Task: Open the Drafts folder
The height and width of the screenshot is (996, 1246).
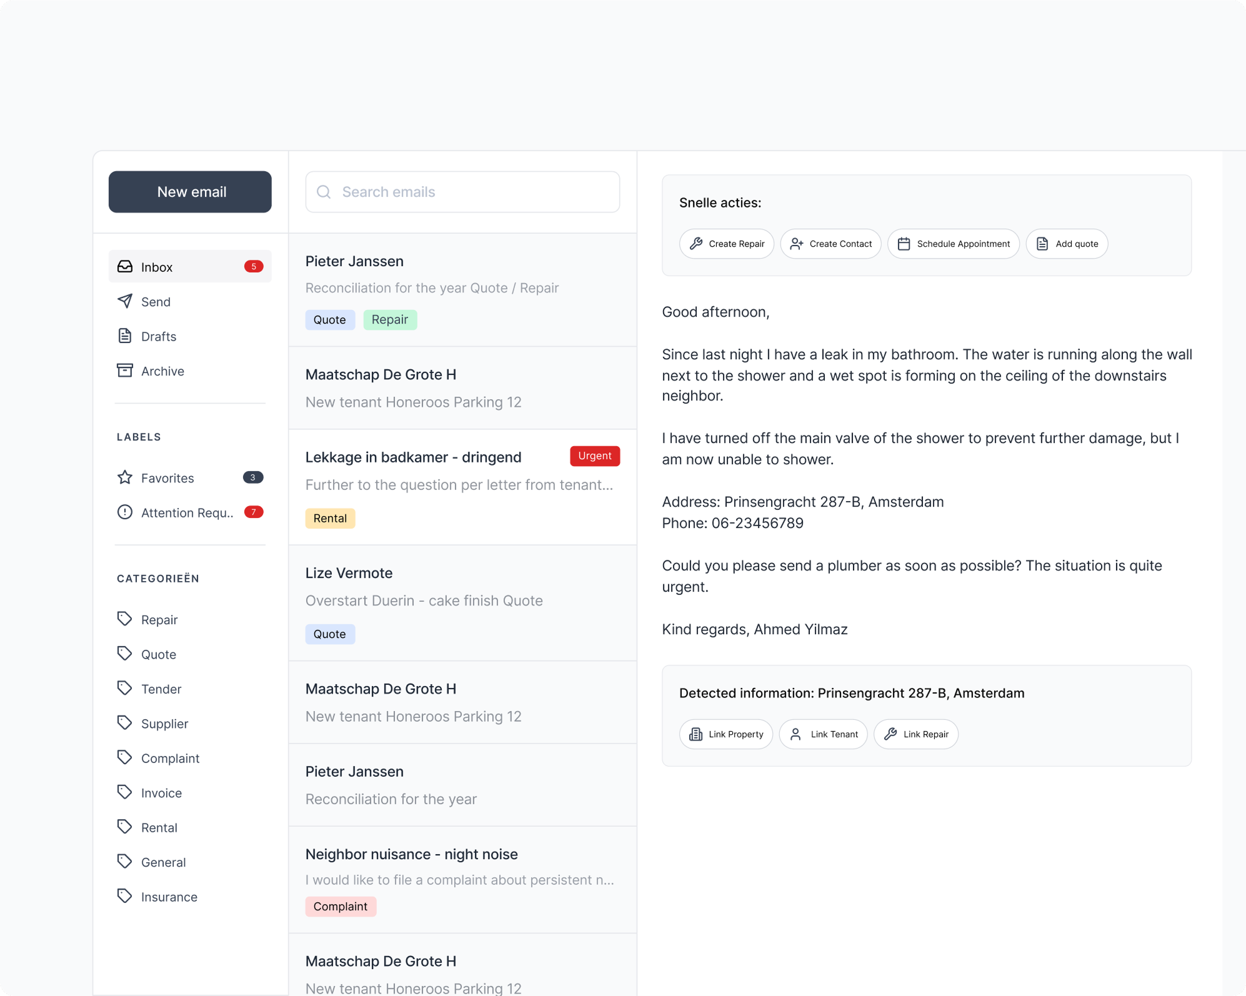Action: [190, 336]
